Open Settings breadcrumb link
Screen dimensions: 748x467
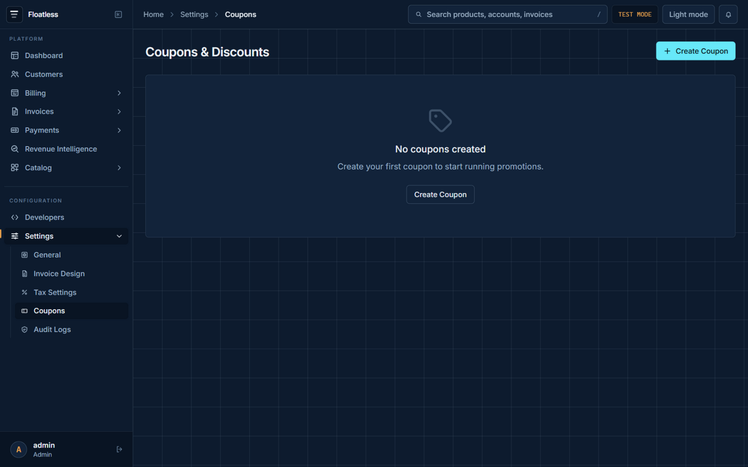(194, 15)
